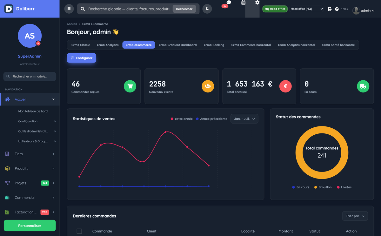Open the Jan. - Juil. period dropdown
This screenshot has height=236, width=381.
pyautogui.click(x=244, y=119)
